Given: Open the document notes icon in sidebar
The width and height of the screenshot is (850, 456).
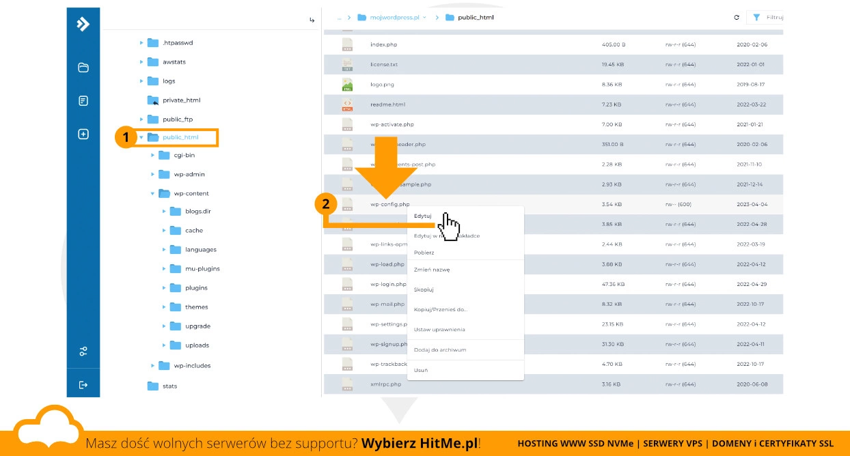Looking at the screenshot, I should [83, 101].
